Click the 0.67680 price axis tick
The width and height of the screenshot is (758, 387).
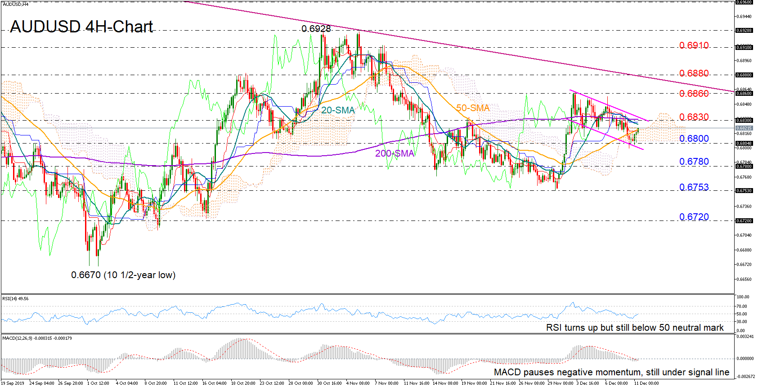[744, 177]
